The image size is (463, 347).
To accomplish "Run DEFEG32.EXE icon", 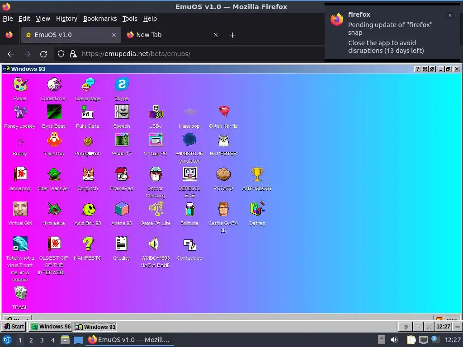I will pos(189,175).
